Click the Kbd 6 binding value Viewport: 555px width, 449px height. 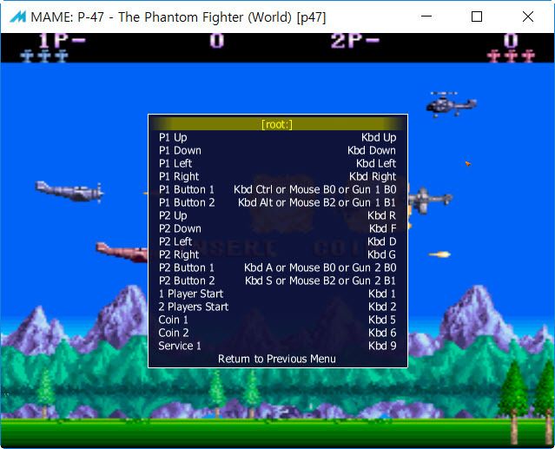tap(382, 333)
